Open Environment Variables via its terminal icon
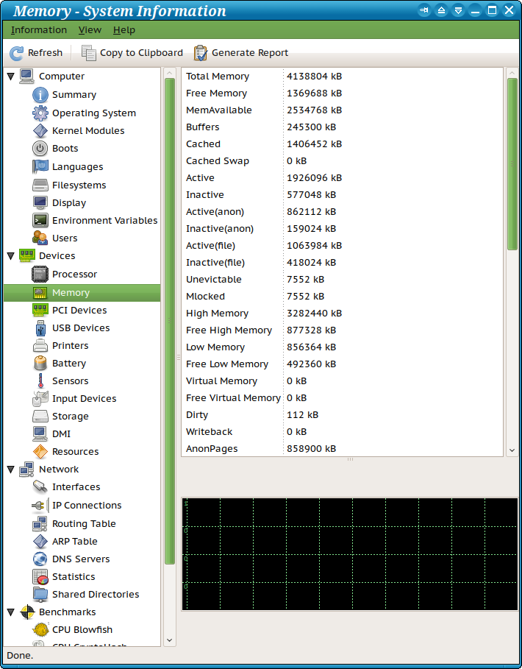Viewport: 522px width, 669px height. [x=40, y=220]
